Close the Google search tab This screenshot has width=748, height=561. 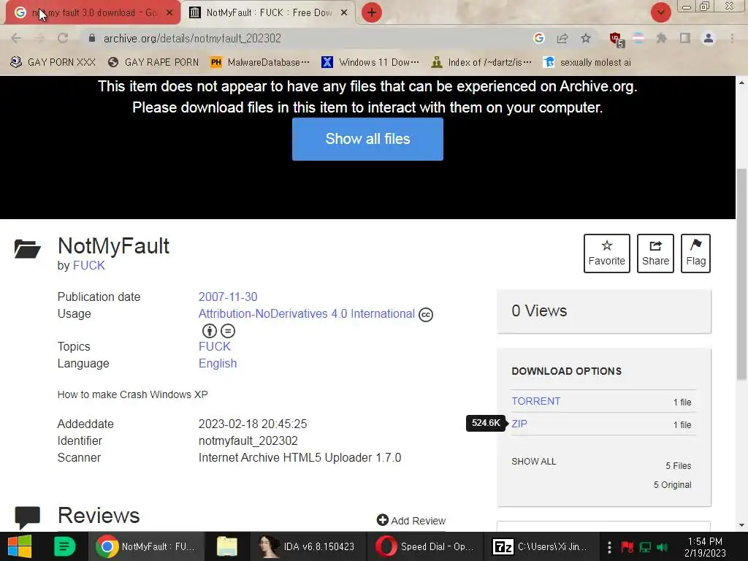(169, 13)
